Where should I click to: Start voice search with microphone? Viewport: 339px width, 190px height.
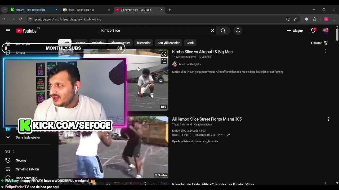coord(238,31)
